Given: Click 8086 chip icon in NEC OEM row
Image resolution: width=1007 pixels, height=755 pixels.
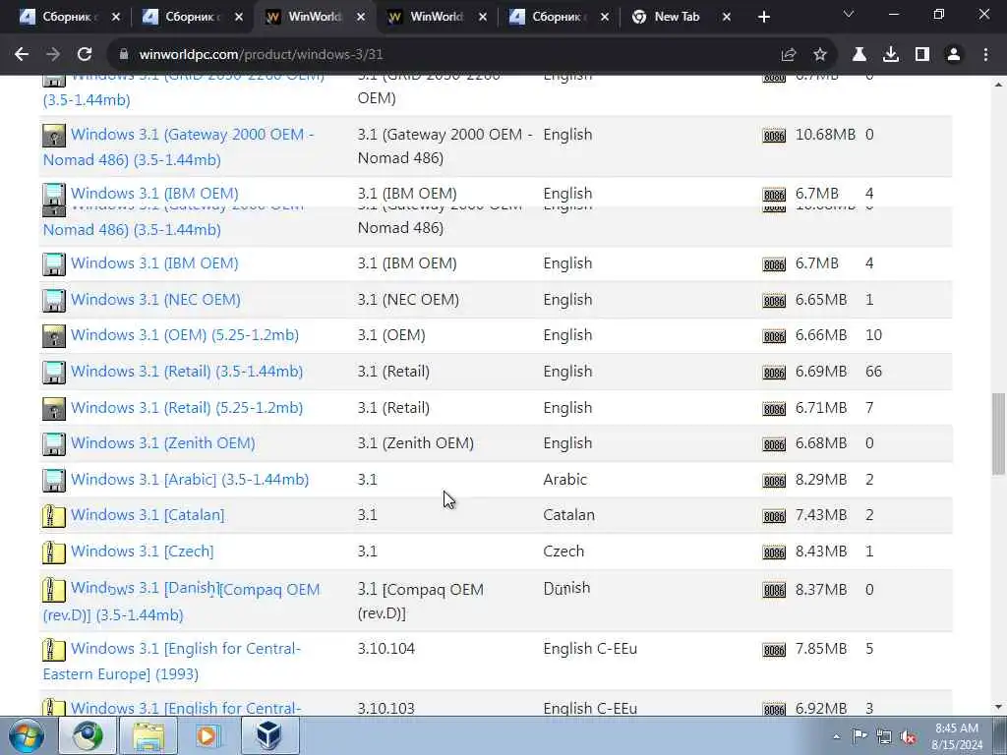Looking at the screenshot, I should click(x=774, y=301).
